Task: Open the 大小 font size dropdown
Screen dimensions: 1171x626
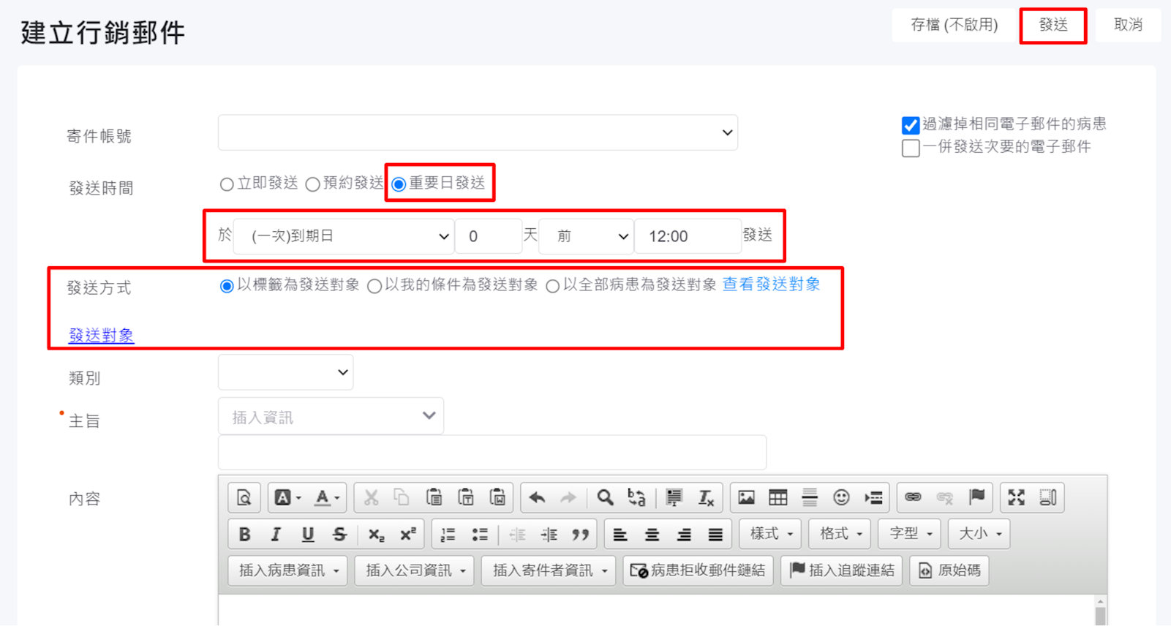Action: [x=979, y=535]
